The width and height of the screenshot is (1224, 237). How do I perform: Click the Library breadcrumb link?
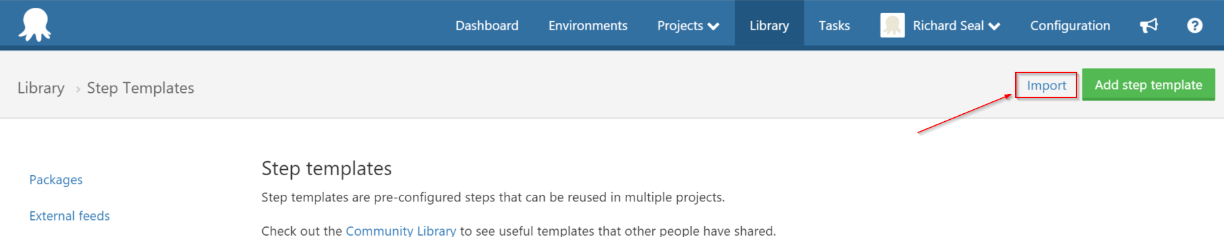click(41, 88)
